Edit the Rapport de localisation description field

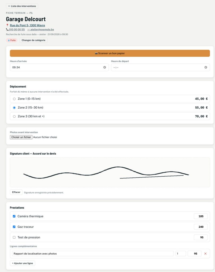93,254
